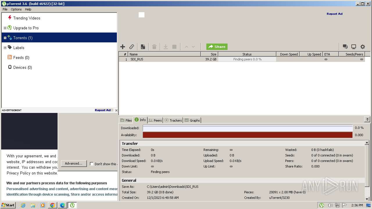Click the Stop torrent square icon
Image resolution: width=372 pixels, height=209 pixels.
pyautogui.click(x=174, y=47)
